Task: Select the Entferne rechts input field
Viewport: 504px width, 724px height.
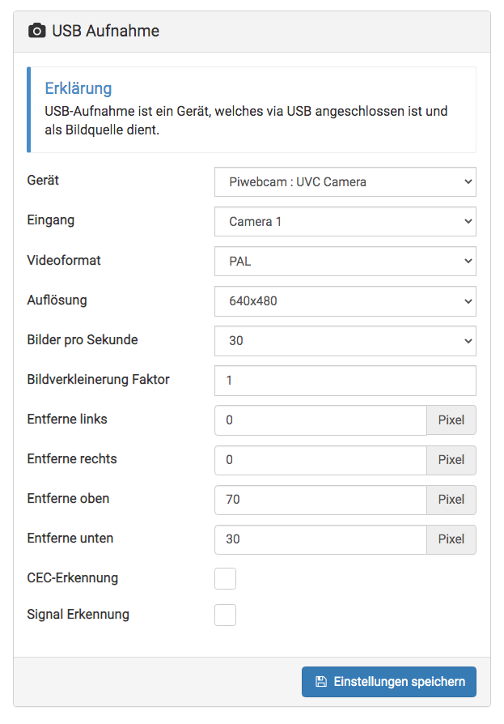Action: pos(320,460)
